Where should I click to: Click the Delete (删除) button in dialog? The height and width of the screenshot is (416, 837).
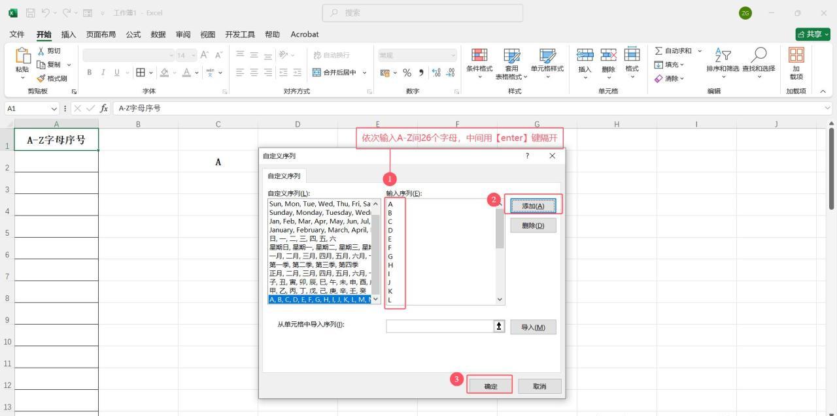pos(533,225)
